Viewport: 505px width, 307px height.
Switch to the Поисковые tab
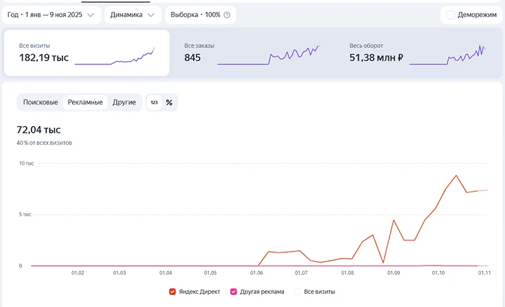(x=40, y=102)
